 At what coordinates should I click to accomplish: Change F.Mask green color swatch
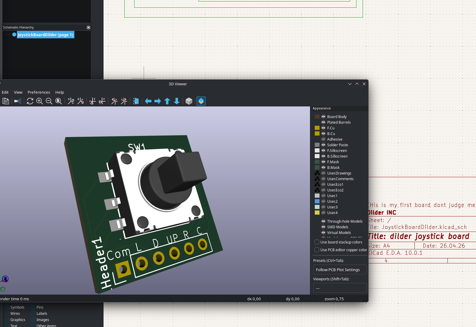click(317, 162)
